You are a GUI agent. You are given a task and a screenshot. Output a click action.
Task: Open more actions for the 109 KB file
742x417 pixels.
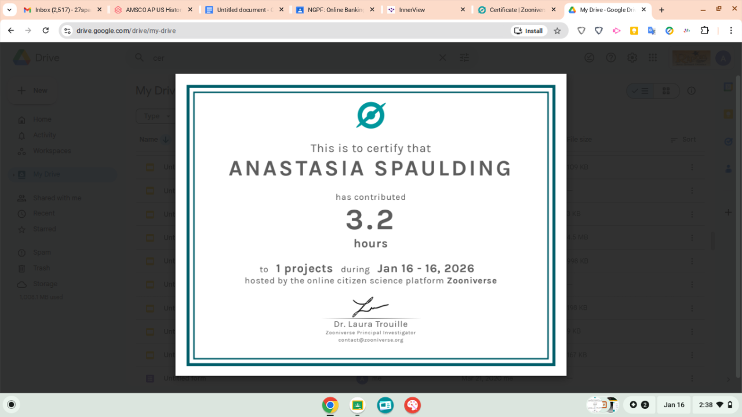click(691, 167)
